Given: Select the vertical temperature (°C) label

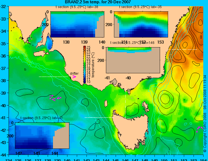Looking at the screenshot, I should coord(93,65).
